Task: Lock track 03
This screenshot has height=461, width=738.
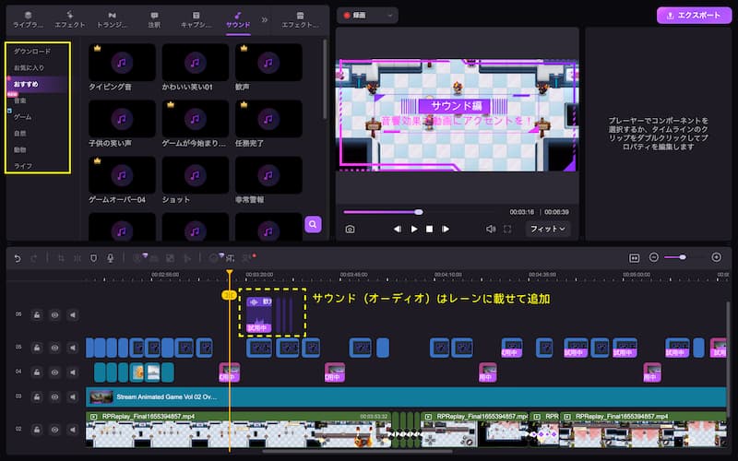Action: pos(37,397)
